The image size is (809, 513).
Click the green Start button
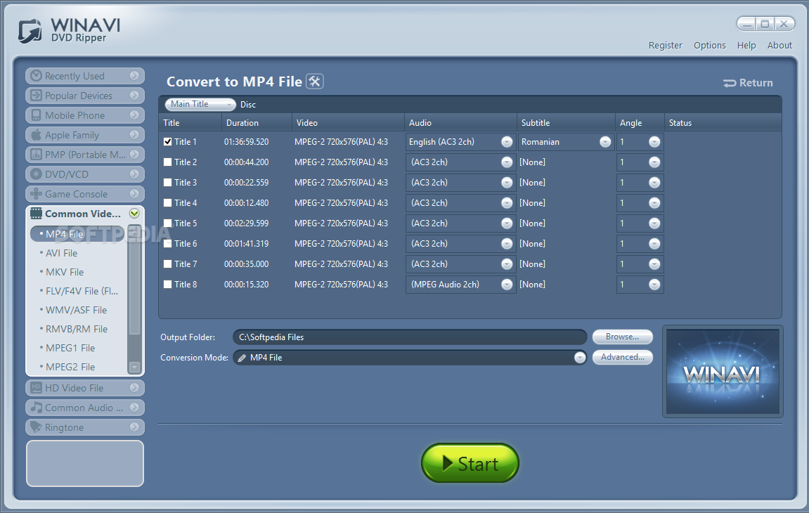coord(470,463)
